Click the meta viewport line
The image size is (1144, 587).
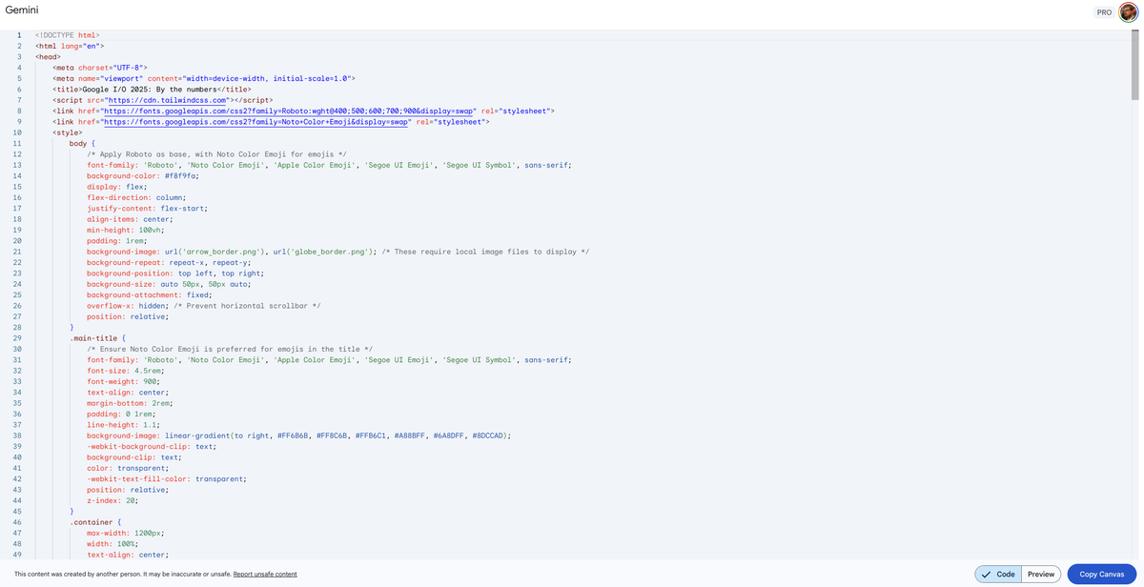(x=204, y=78)
